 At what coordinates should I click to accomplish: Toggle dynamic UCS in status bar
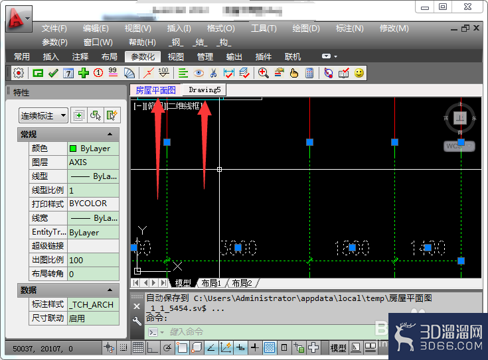click(x=226, y=347)
